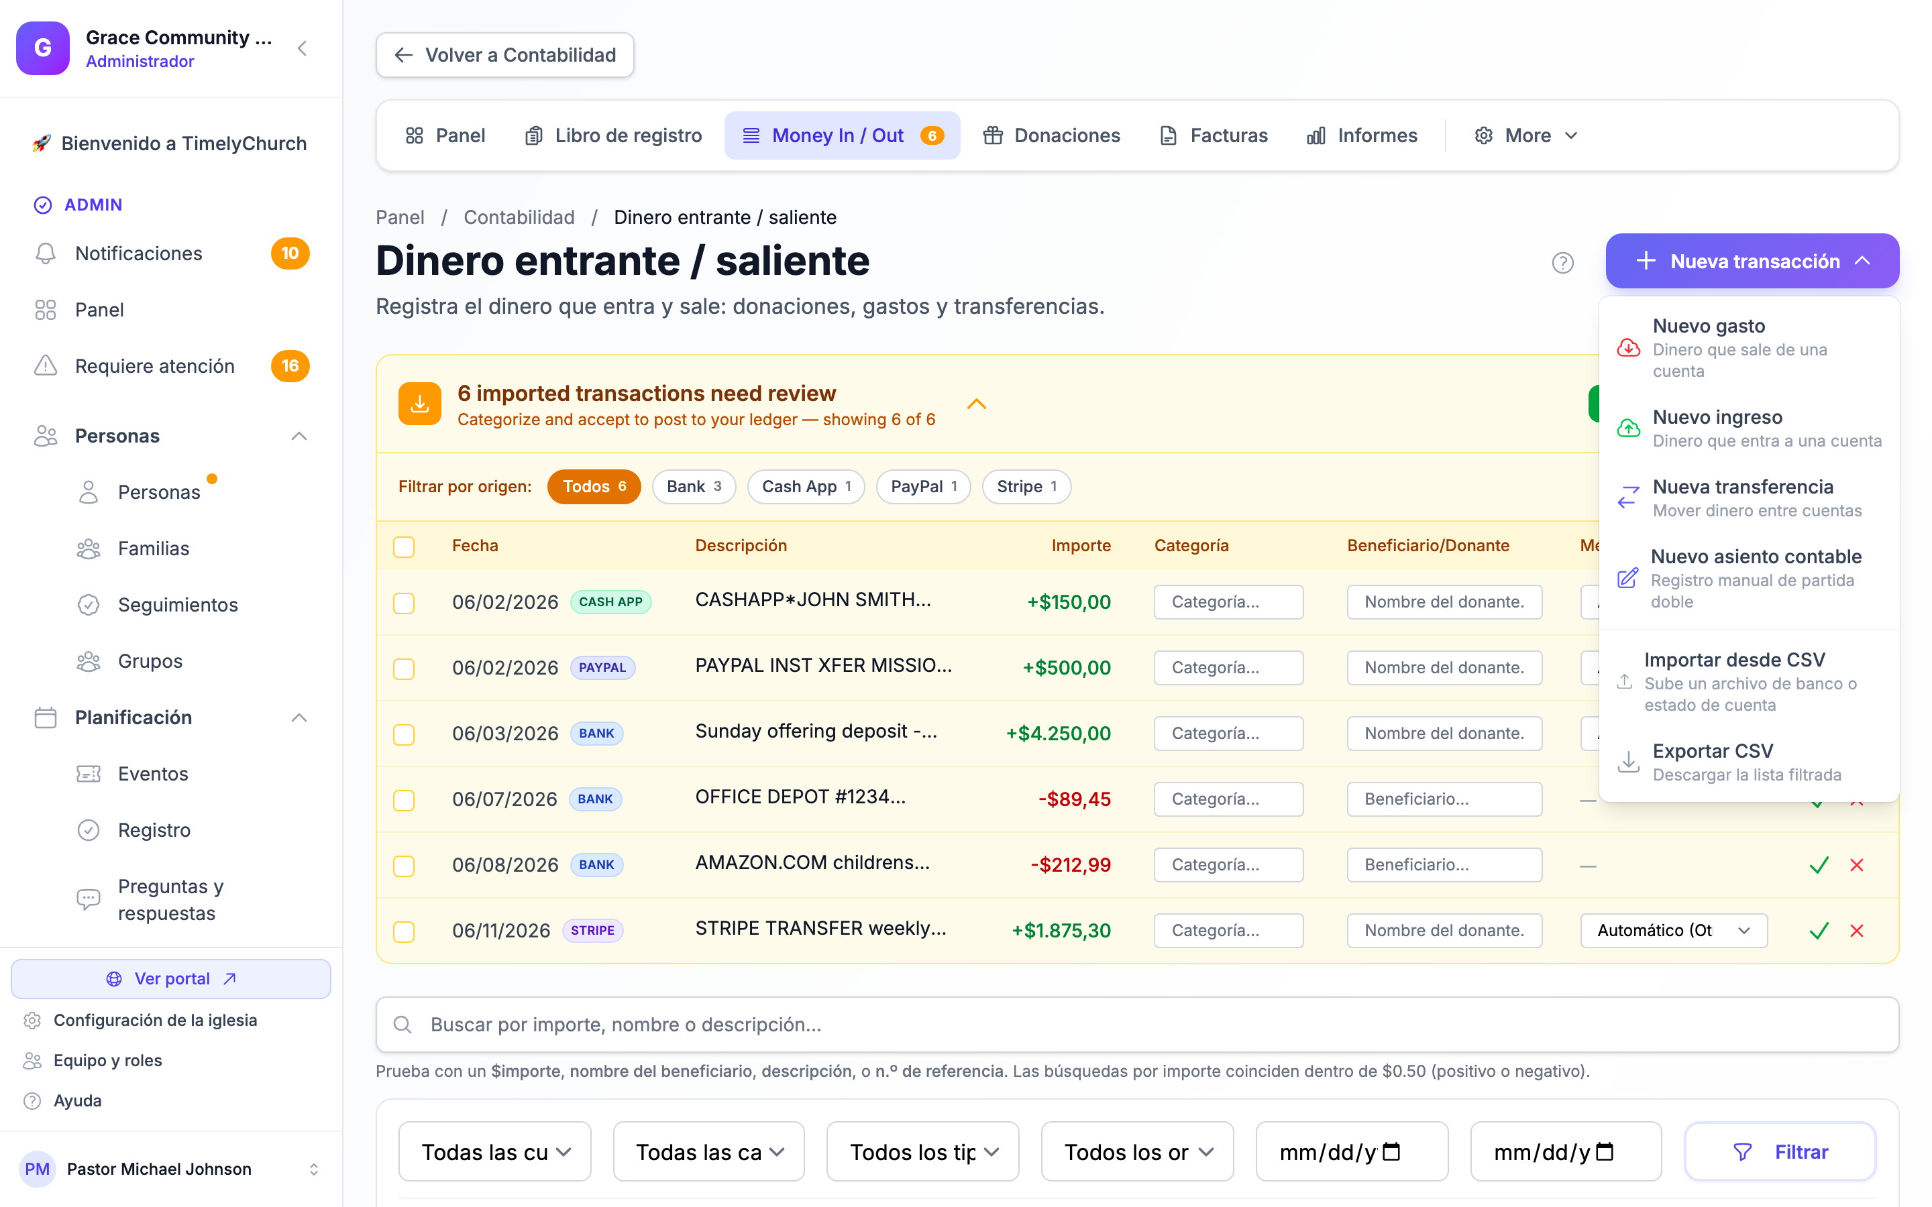The height and width of the screenshot is (1207, 1932).
Task: Click the Nuevo gasto red cloud icon
Action: [x=1629, y=348]
